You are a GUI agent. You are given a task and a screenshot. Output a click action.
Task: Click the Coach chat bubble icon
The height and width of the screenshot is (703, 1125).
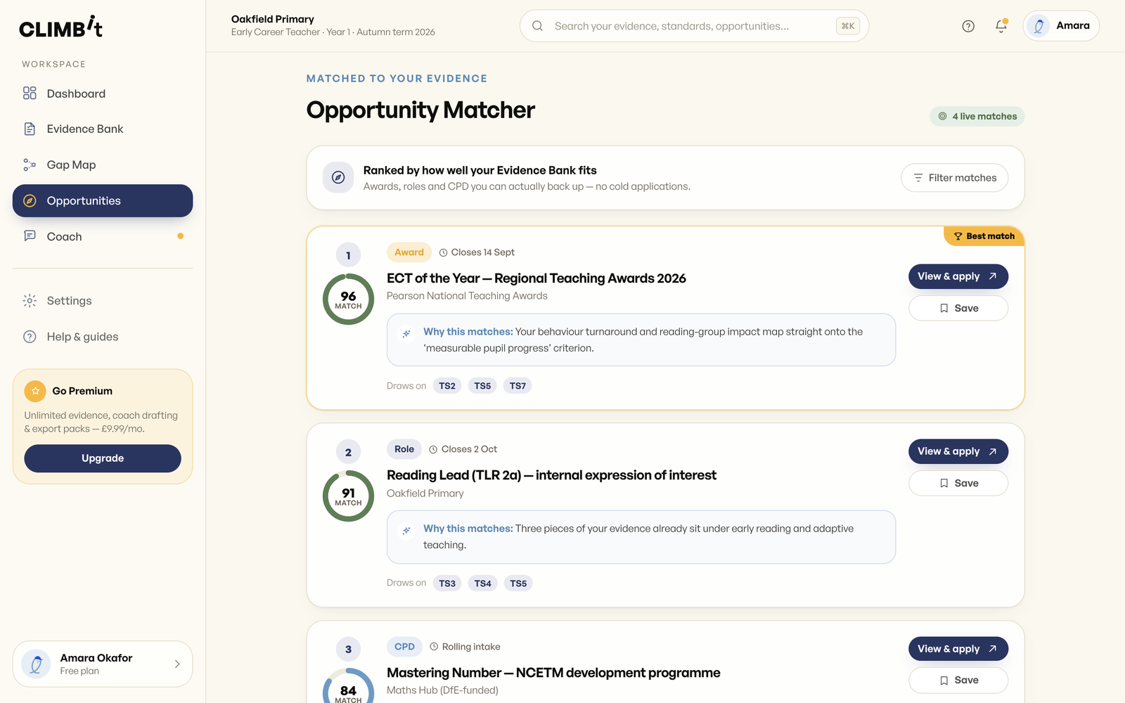[30, 236]
